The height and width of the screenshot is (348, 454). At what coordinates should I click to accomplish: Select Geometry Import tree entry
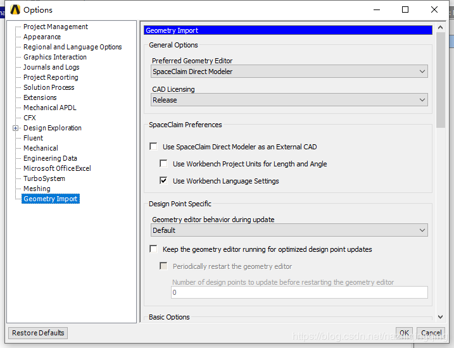(51, 199)
